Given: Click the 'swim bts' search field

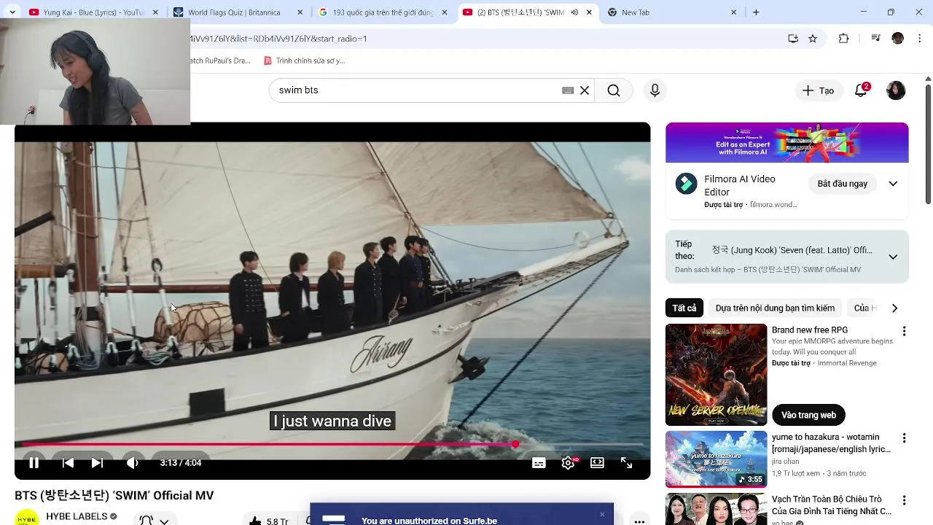Looking at the screenshot, I should (x=415, y=90).
